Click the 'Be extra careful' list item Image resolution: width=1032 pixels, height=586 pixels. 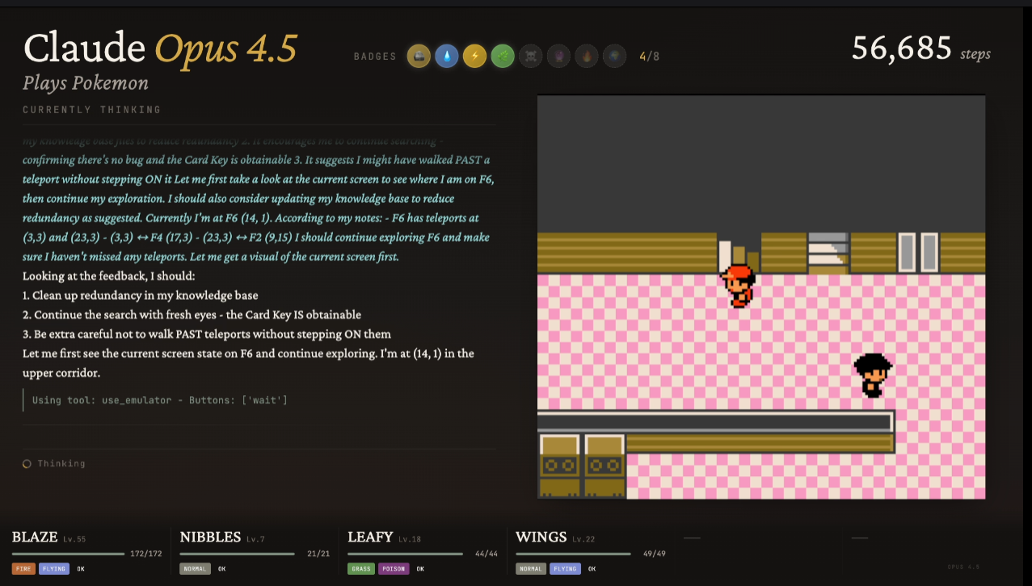click(207, 335)
